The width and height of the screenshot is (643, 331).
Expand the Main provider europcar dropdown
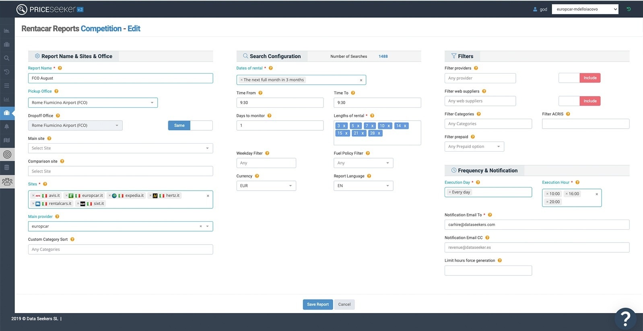coord(207,226)
